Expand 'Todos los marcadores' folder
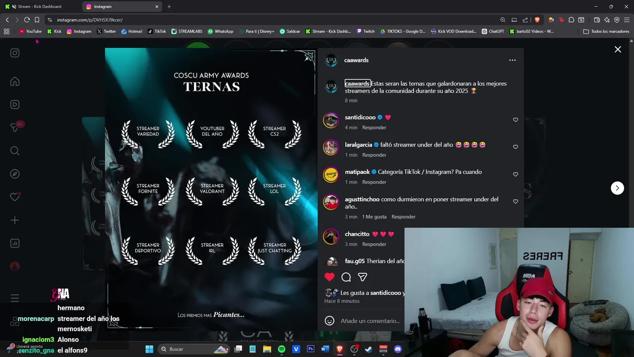 pos(606,31)
